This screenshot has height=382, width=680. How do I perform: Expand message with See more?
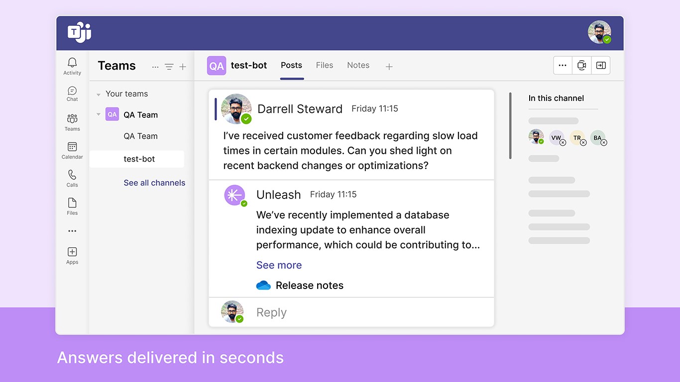tap(279, 265)
